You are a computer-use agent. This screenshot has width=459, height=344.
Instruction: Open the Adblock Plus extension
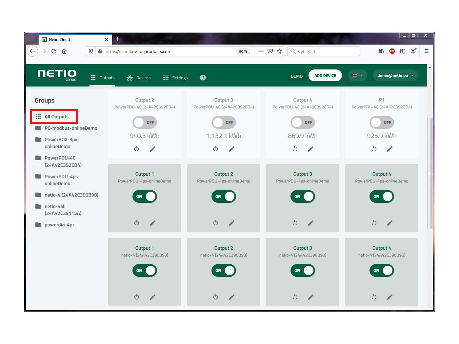[x=392, y=51]
